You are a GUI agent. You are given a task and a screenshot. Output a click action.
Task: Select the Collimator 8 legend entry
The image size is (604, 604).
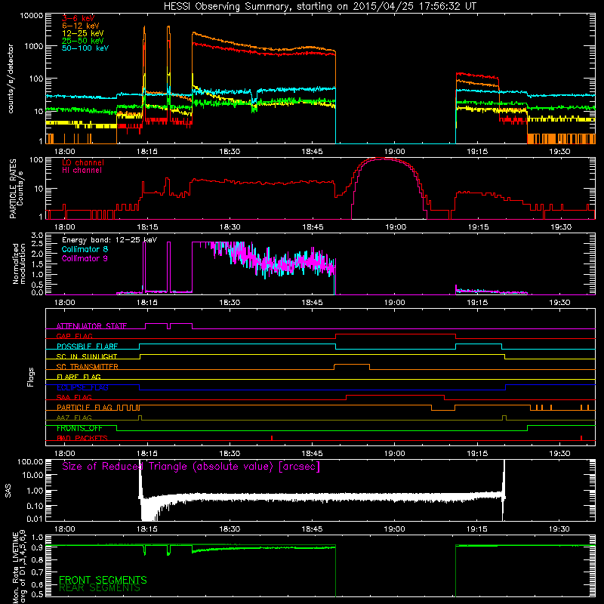pyautogui.click(x=85, y=249)
